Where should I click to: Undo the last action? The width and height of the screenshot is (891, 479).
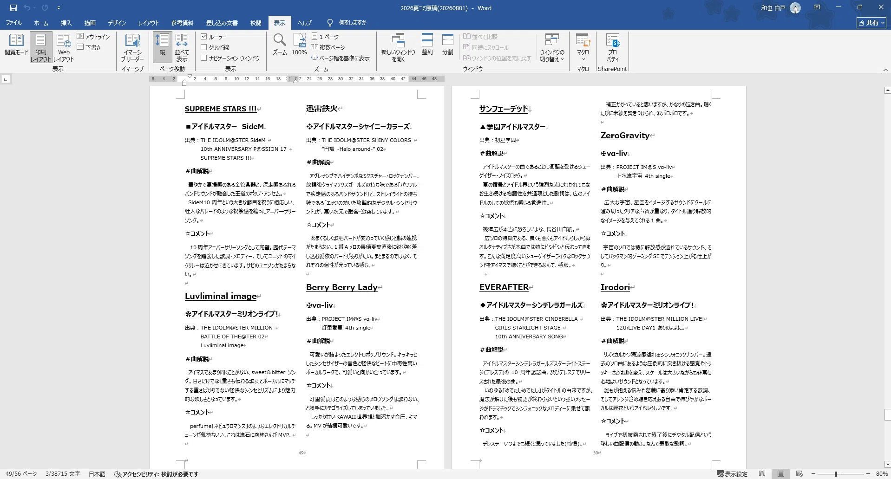pyautogui.click(x=27, y=8)
